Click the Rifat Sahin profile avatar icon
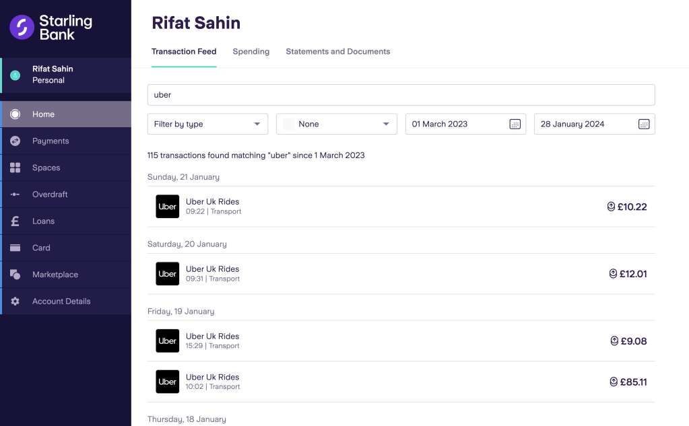 pos(15,75)
